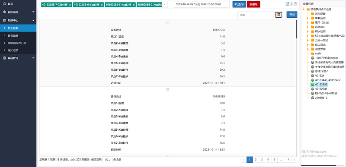This screenshot has width=346, height=167.
Task: Open the node tag selector dropdown arrow
Action: (x=164, y=5)
